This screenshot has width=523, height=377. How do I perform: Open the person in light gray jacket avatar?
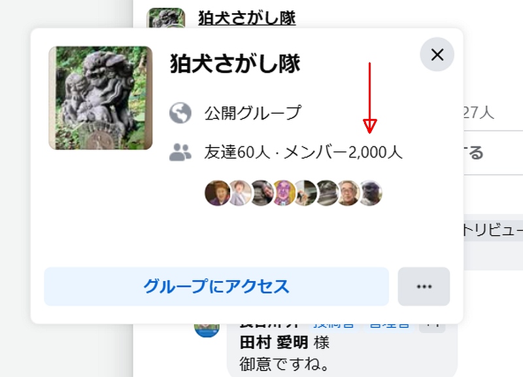(x=240, y=193)
